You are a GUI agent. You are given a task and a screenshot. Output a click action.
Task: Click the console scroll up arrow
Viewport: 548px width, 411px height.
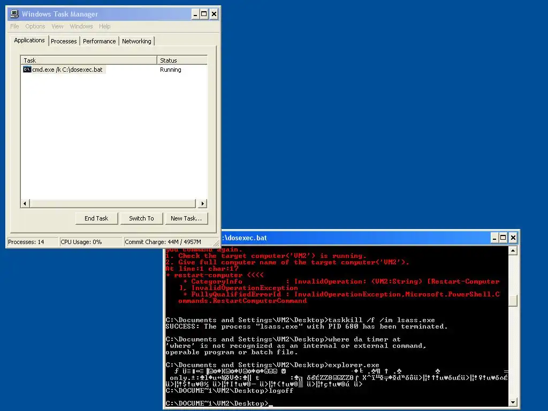(x=513, y=250)
